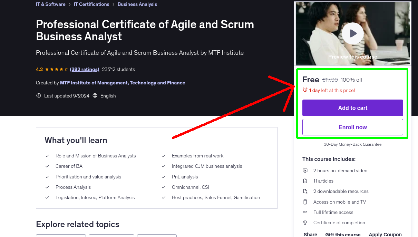Click the globe icon next to English
418x237 pixels.
(95, 96)
